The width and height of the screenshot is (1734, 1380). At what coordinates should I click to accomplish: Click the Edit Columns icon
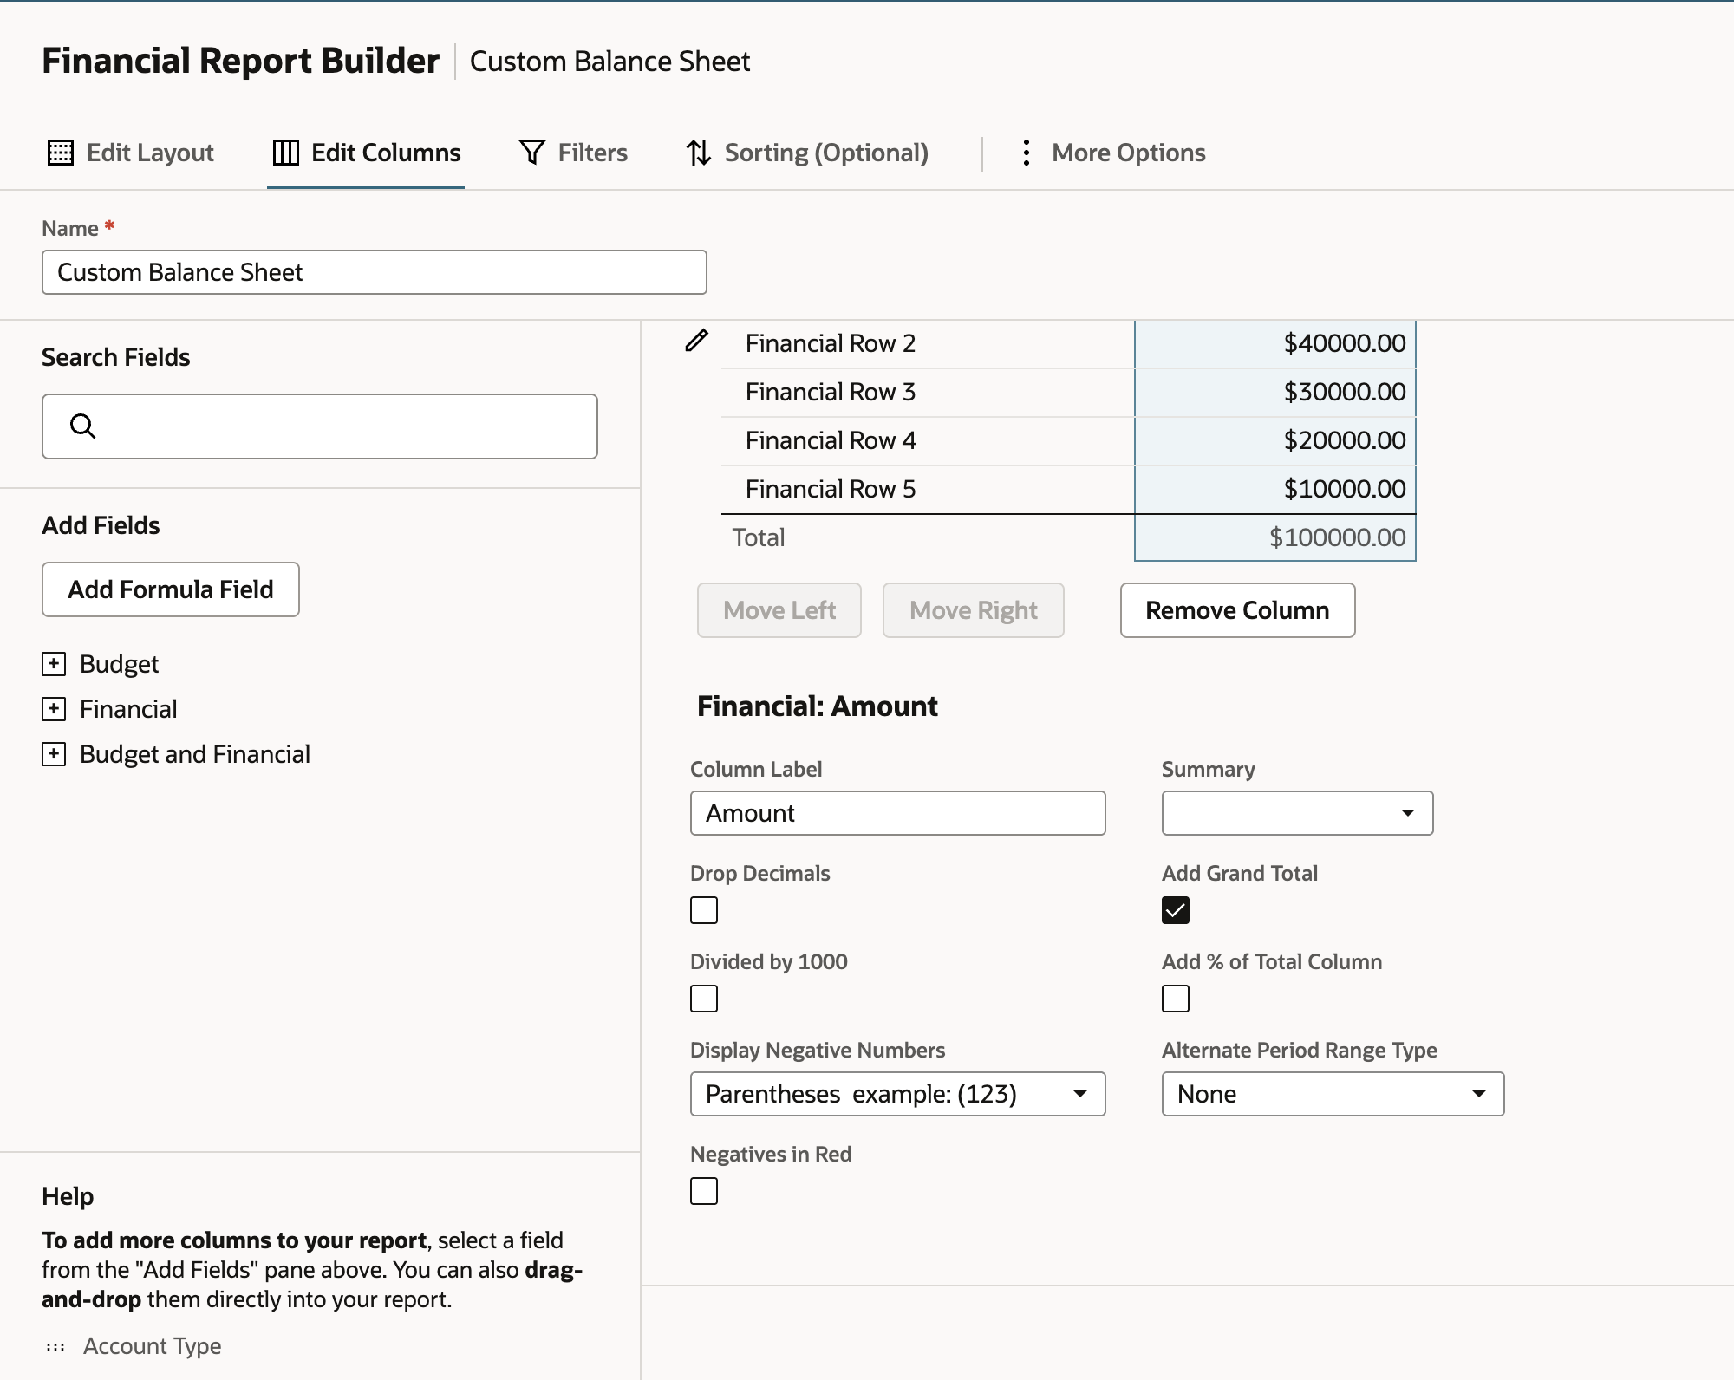click(x=285, y=153)
